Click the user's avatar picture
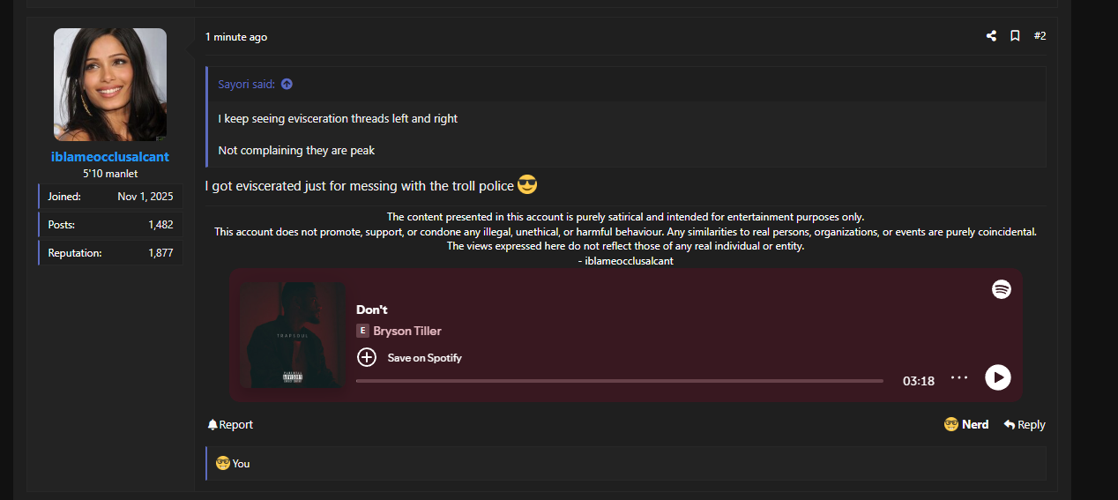The height and width of the screenshot is (500, 1118). (x=110, y=85)
